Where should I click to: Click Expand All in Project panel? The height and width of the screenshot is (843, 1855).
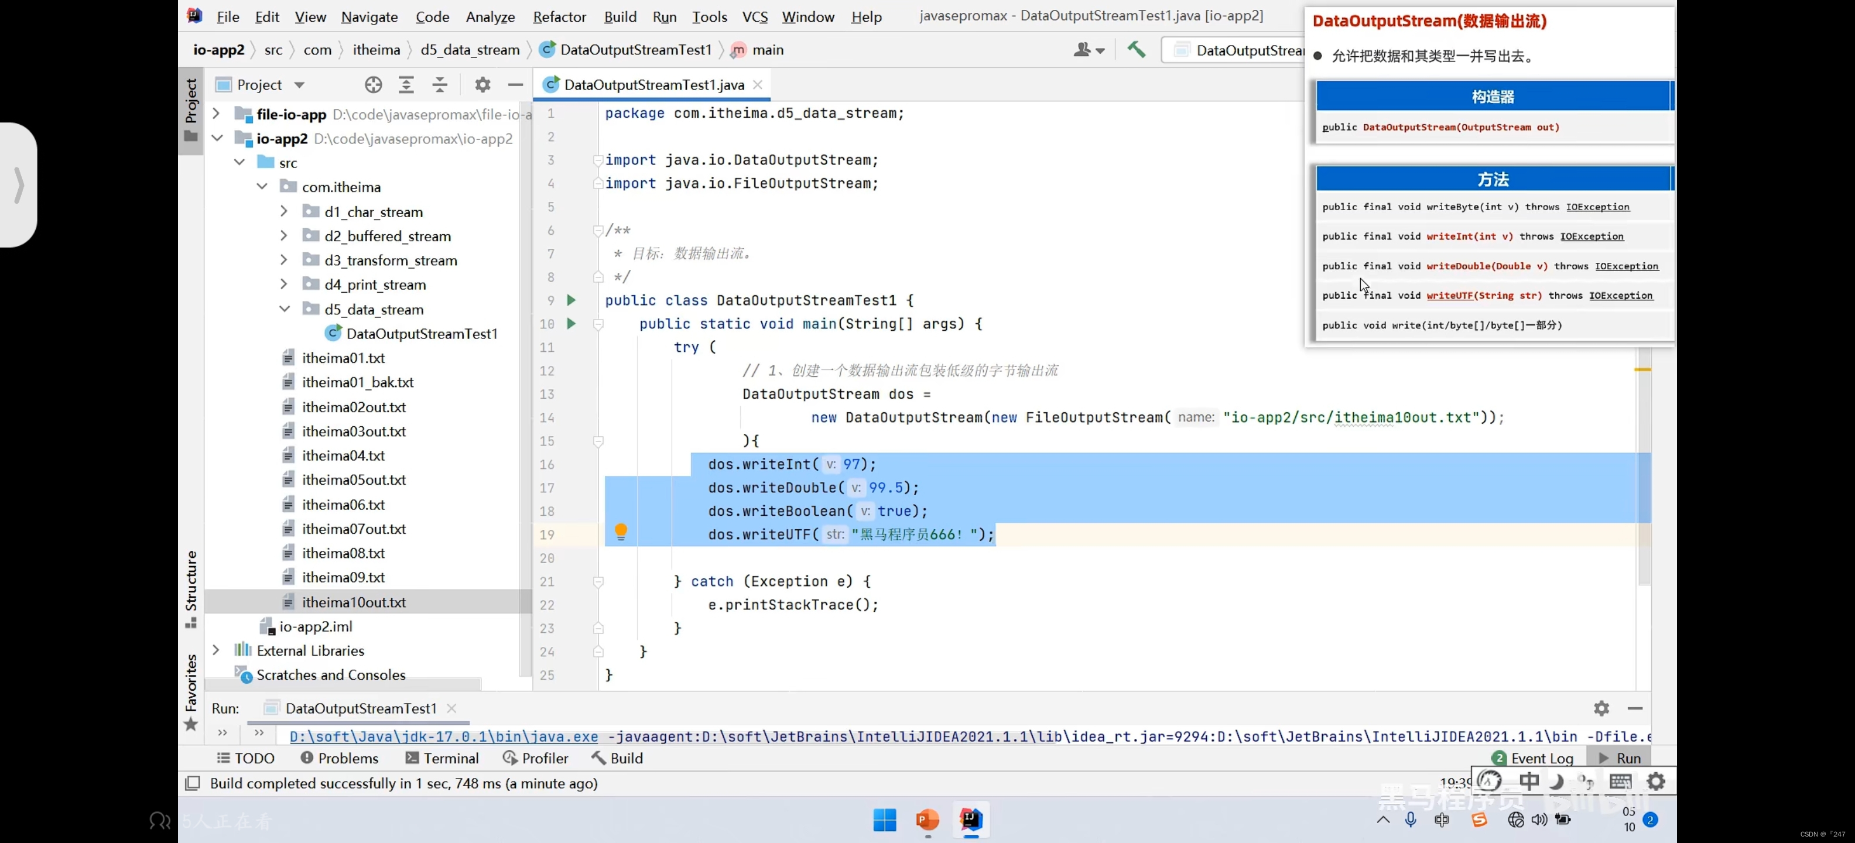point(406,85)
